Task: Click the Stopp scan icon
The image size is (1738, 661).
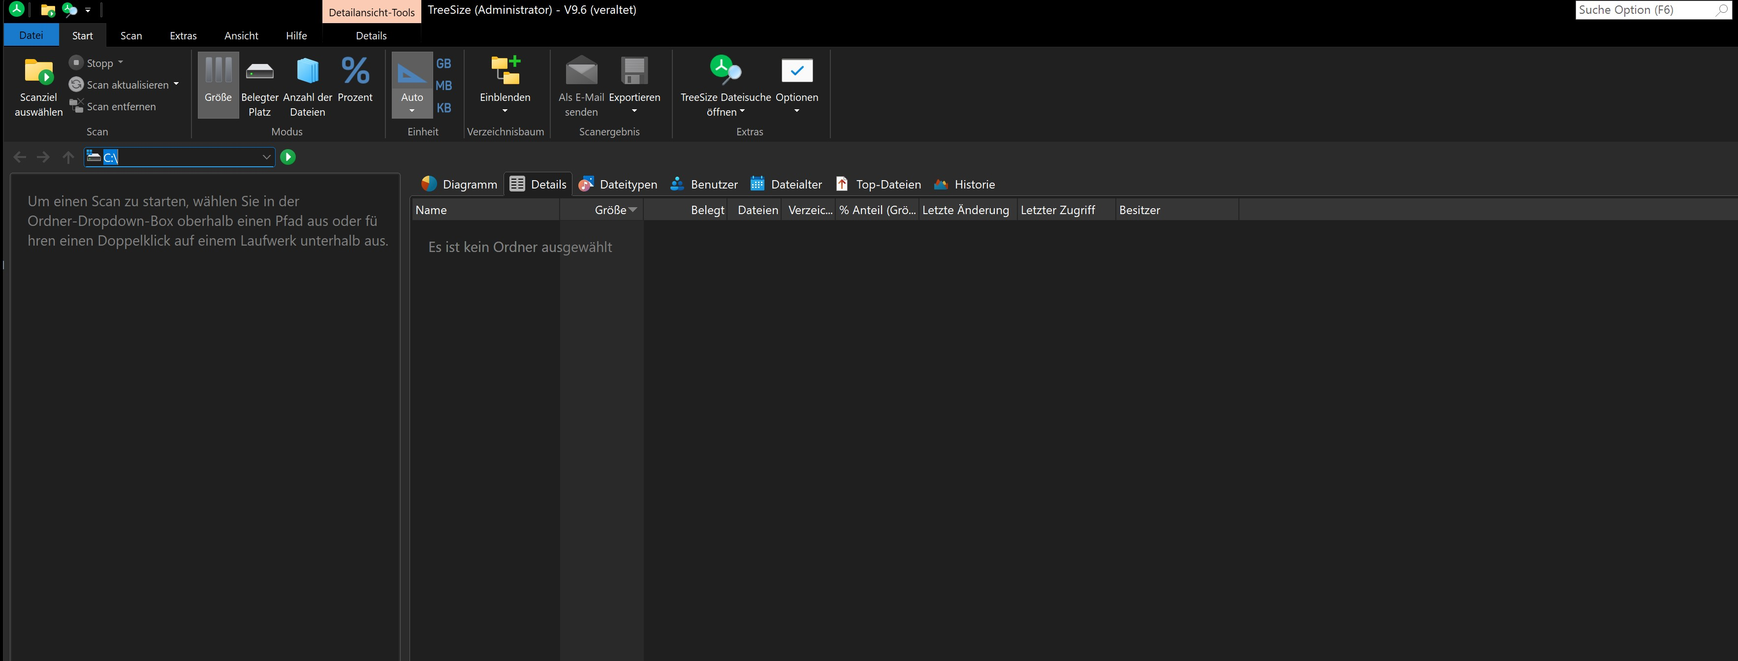Action: click(x=76, y=63)
